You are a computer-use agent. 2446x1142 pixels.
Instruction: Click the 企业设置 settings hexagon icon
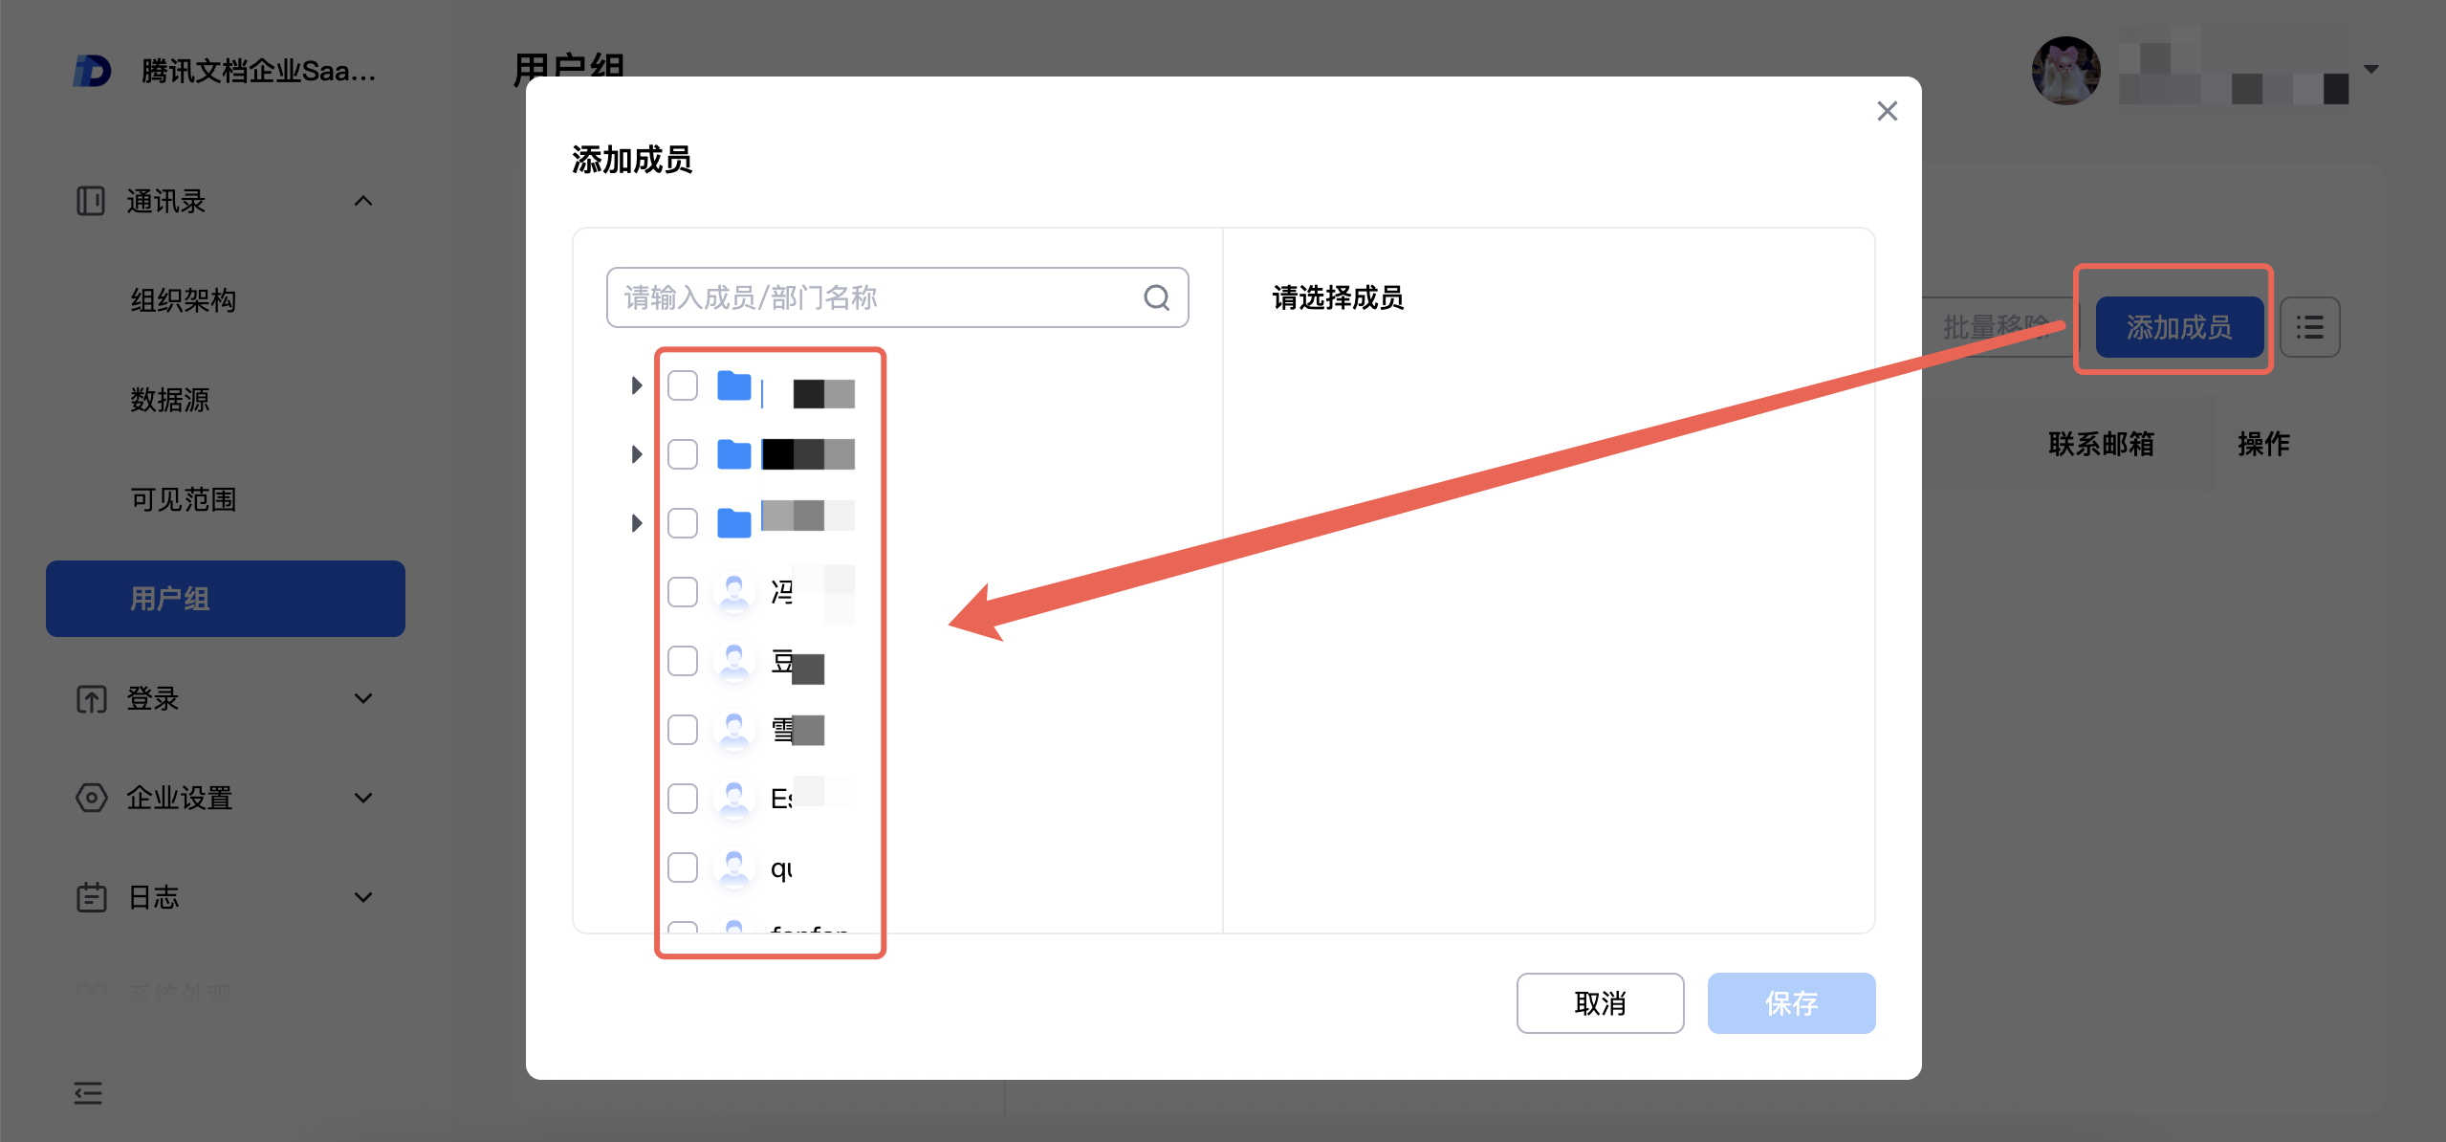coord(91,798)
